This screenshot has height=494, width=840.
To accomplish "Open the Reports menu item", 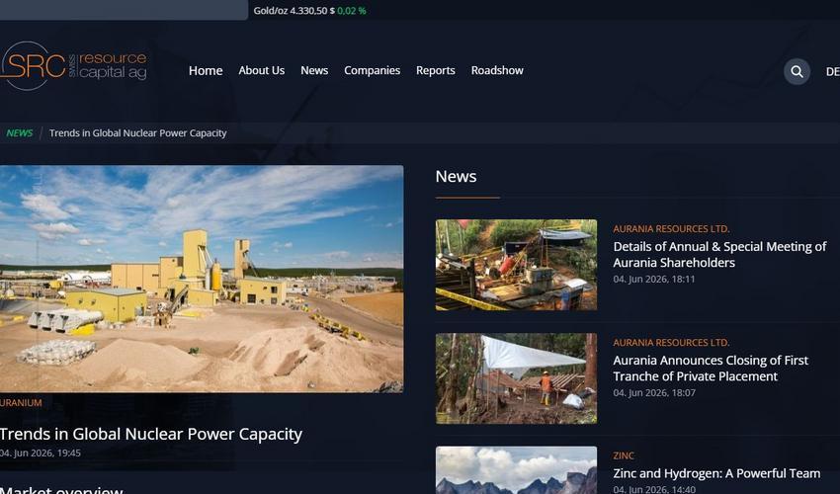I will tap(436, 70).
